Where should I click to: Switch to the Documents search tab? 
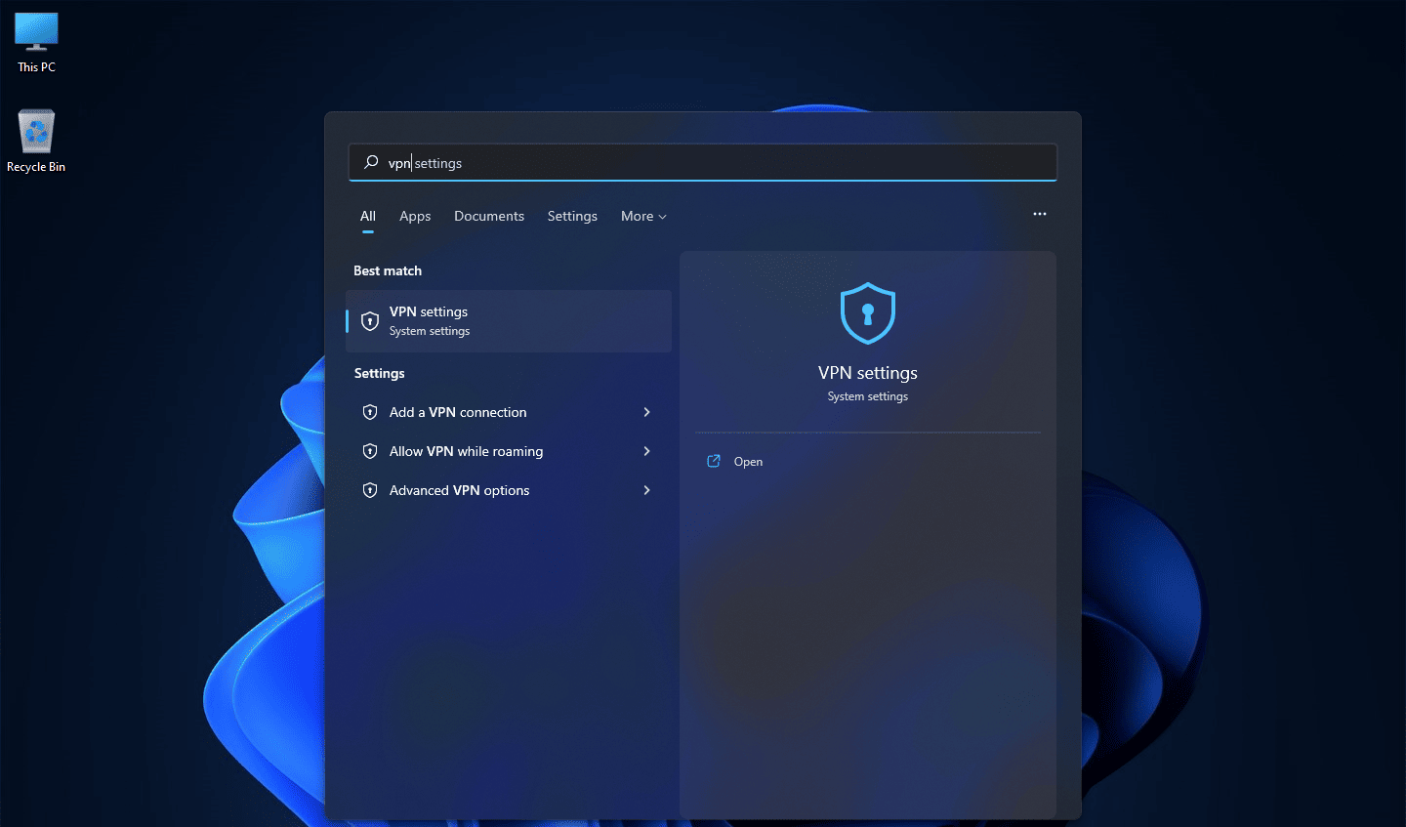[x=489, y=216]
